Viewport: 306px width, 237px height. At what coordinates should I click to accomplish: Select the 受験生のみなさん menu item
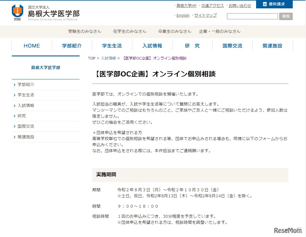pyautogui.click(x=85, y=32)
